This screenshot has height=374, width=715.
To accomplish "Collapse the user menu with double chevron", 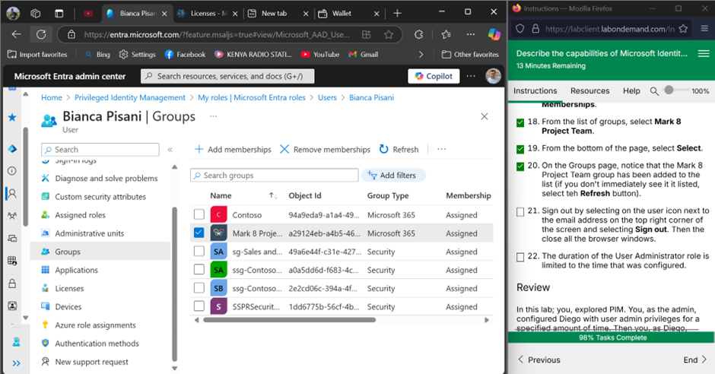I will [x=170, y=150].
